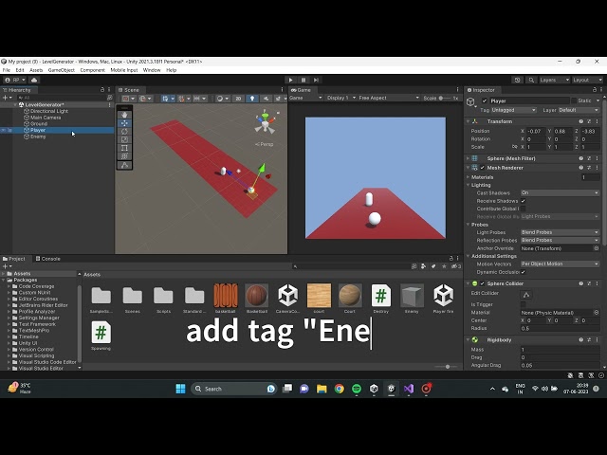Switch to the Console tab
Screen dimensions: 607x455
48,259
